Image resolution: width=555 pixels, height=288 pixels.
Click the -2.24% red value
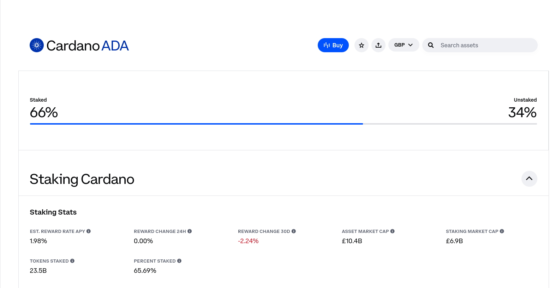point(248,241)
